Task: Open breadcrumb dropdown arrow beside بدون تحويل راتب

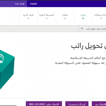Action: [x=82, y=29]
